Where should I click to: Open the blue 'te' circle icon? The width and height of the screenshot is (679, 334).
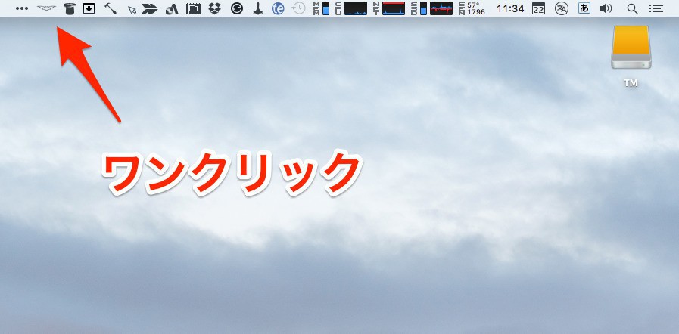(x=279, y=9)
